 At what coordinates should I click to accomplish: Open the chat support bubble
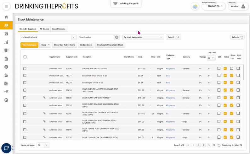click(x=6, y=148)
